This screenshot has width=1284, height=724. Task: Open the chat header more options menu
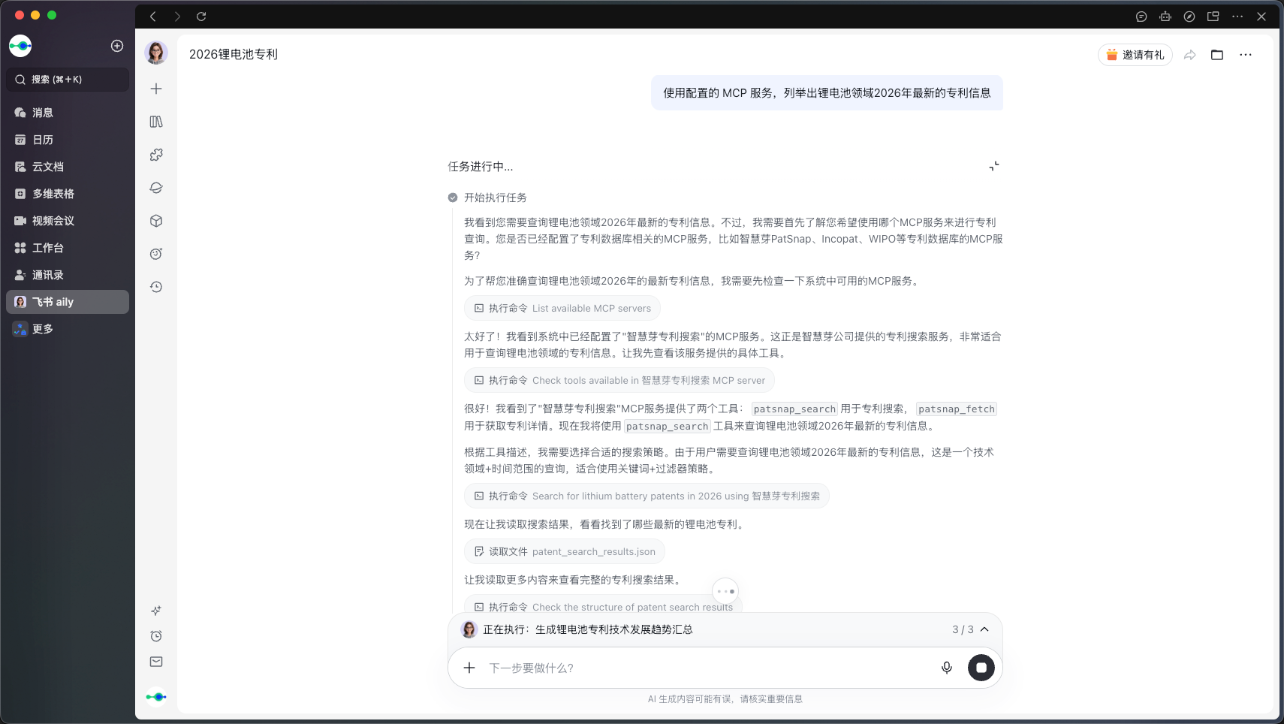(x=1246, y=55)
